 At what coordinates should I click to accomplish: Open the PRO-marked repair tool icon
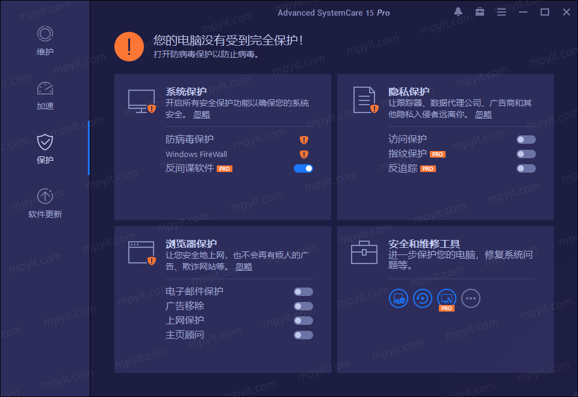click(446, 300)
